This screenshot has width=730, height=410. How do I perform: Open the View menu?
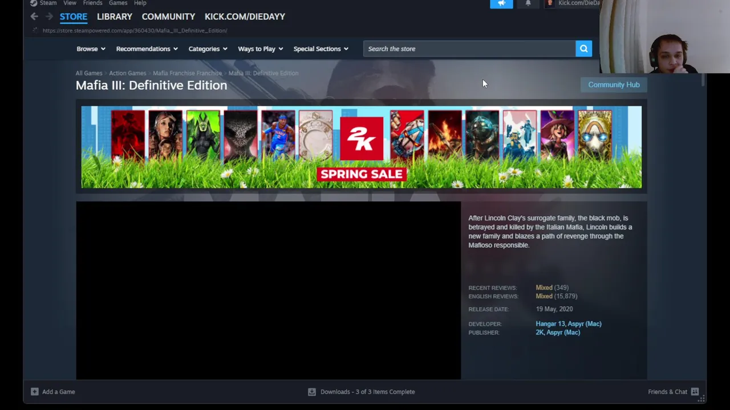point(70,3)
